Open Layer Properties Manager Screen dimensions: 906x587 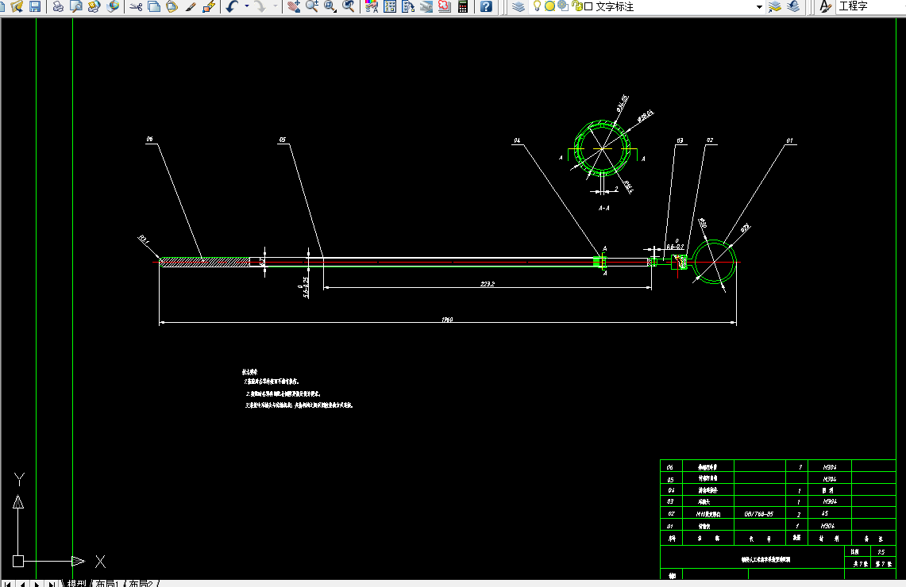pyautogui.click(x=519, y=6)
